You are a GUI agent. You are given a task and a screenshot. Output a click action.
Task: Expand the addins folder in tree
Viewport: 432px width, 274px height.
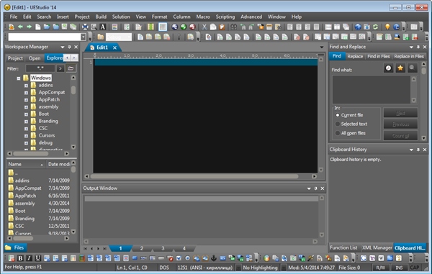pyautogui.click(x=26, y=86)
